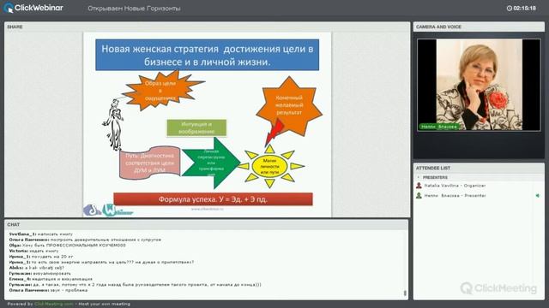The height and width of the screenshot is (308, 549).
Task: Click the ATTENDEE LIST panel header
Action: [x=479, y=168]
